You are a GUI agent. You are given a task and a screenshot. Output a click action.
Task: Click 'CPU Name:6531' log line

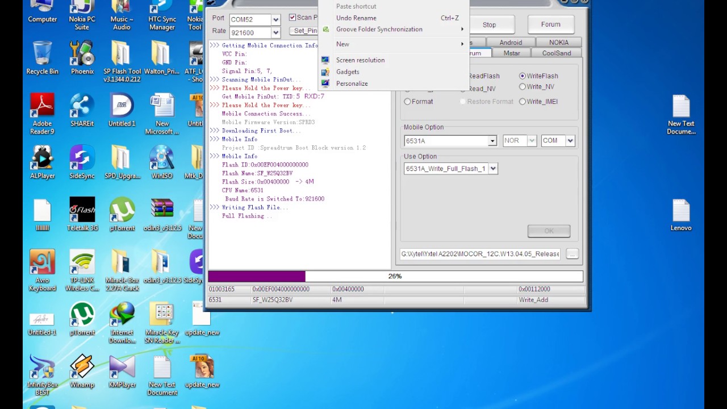click(243, 190)
